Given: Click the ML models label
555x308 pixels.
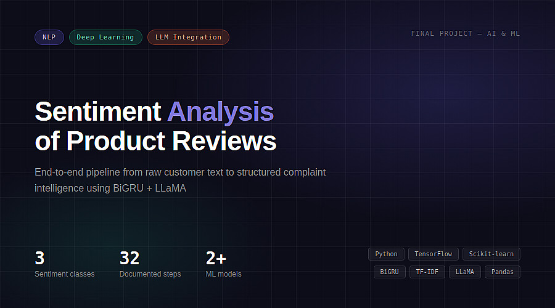Looking at the screenshot, I should point(224,274).
